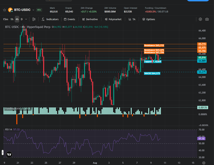Click the Funding Rate indicator legend
The height and width of the screenshot is (165, 214).
coord(18,109)
